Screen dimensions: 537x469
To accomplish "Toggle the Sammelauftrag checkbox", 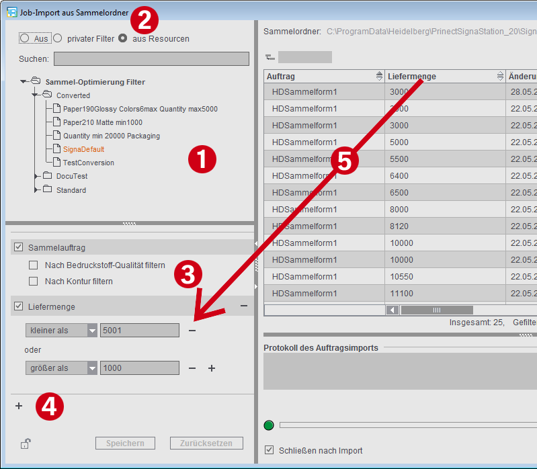I will point(19,247).
